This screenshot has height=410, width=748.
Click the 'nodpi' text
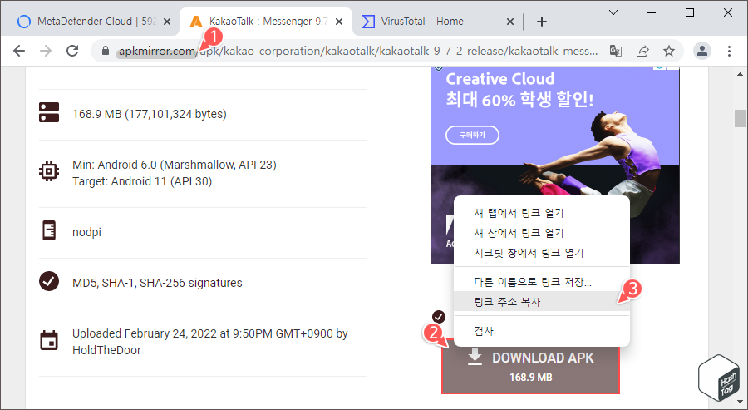86,233
